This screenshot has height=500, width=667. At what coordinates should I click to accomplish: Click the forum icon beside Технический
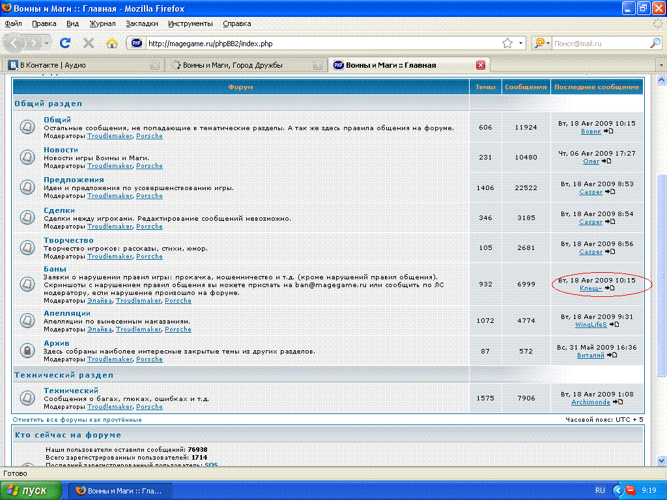tap(27, 398)
